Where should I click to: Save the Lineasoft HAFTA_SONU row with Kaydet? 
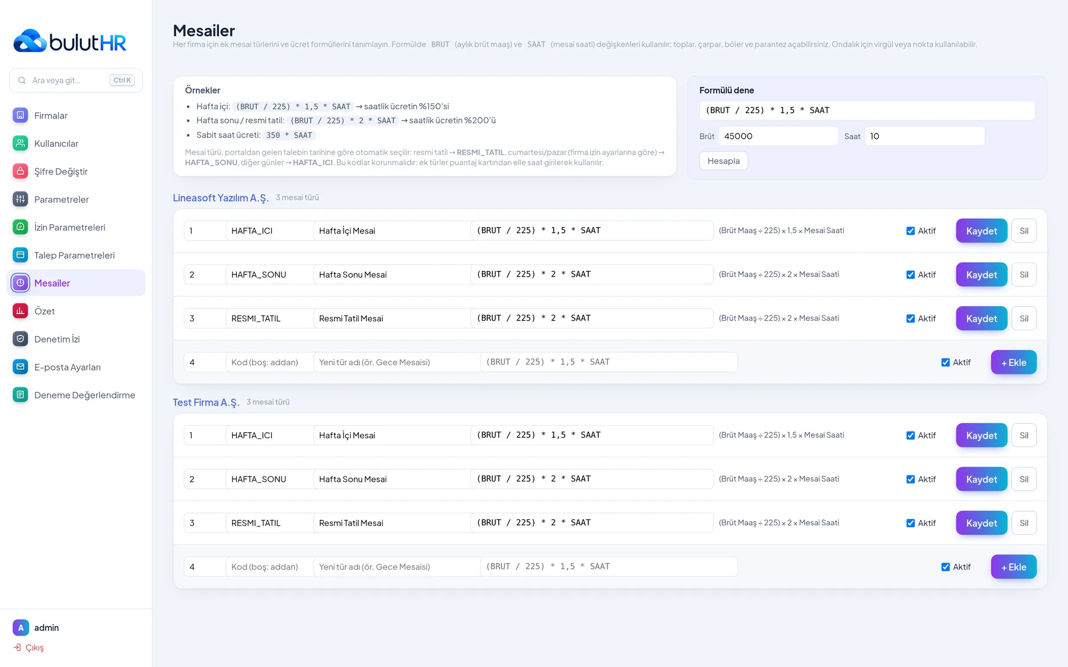(x=981, y=275)
